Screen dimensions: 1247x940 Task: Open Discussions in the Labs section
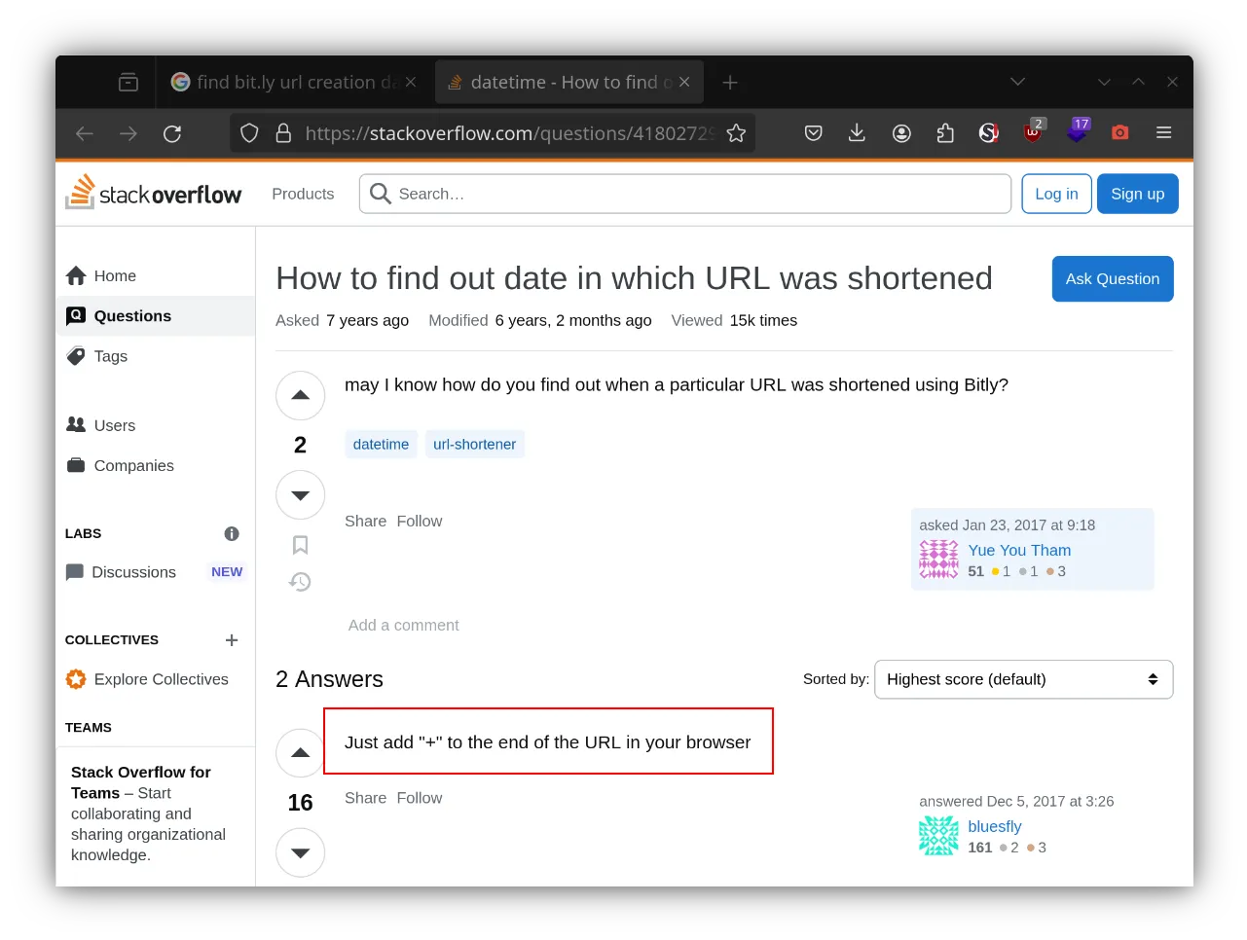pyautogui.click(x=133, y=572)
